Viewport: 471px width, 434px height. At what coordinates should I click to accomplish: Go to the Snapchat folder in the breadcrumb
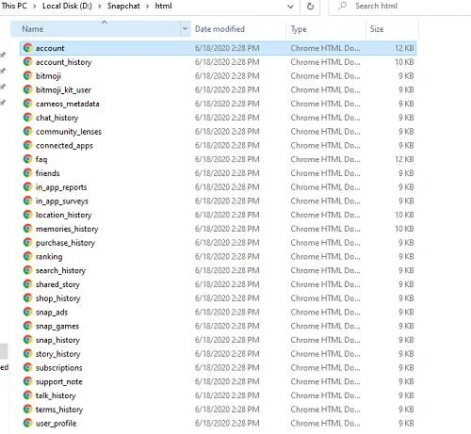coord(123,6)
